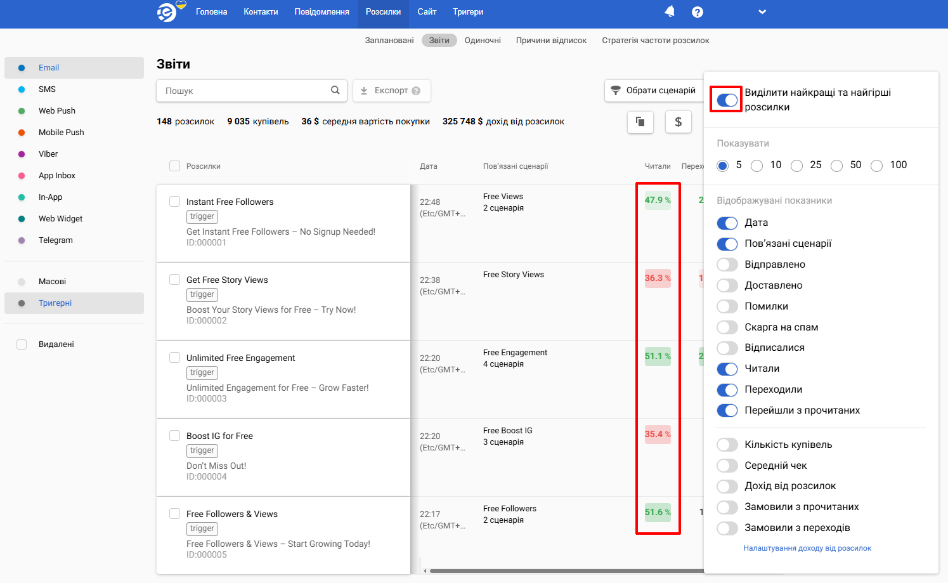The width and height of the screenshot is (948, 583).
Task: Enable the Відправлено metric toggle
Action: 727,265
